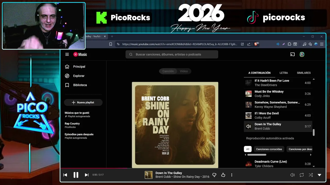This screenshot has height=185, width=330.
Task: Click the filter chips horizontal scrollbar
Action: tap(257, 155)
